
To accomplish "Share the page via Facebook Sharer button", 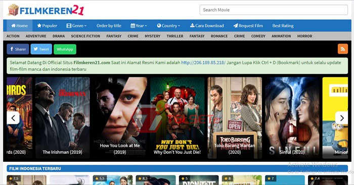I will pos(18,49).
